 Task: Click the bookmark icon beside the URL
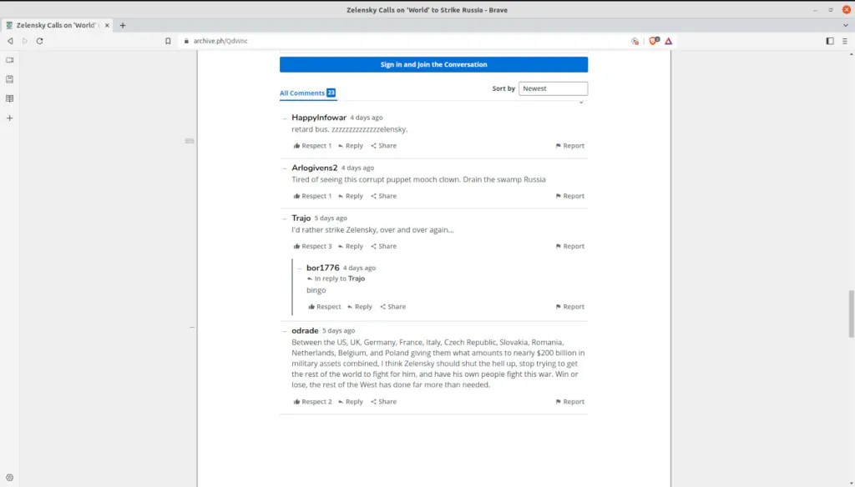tap(168, 41)
